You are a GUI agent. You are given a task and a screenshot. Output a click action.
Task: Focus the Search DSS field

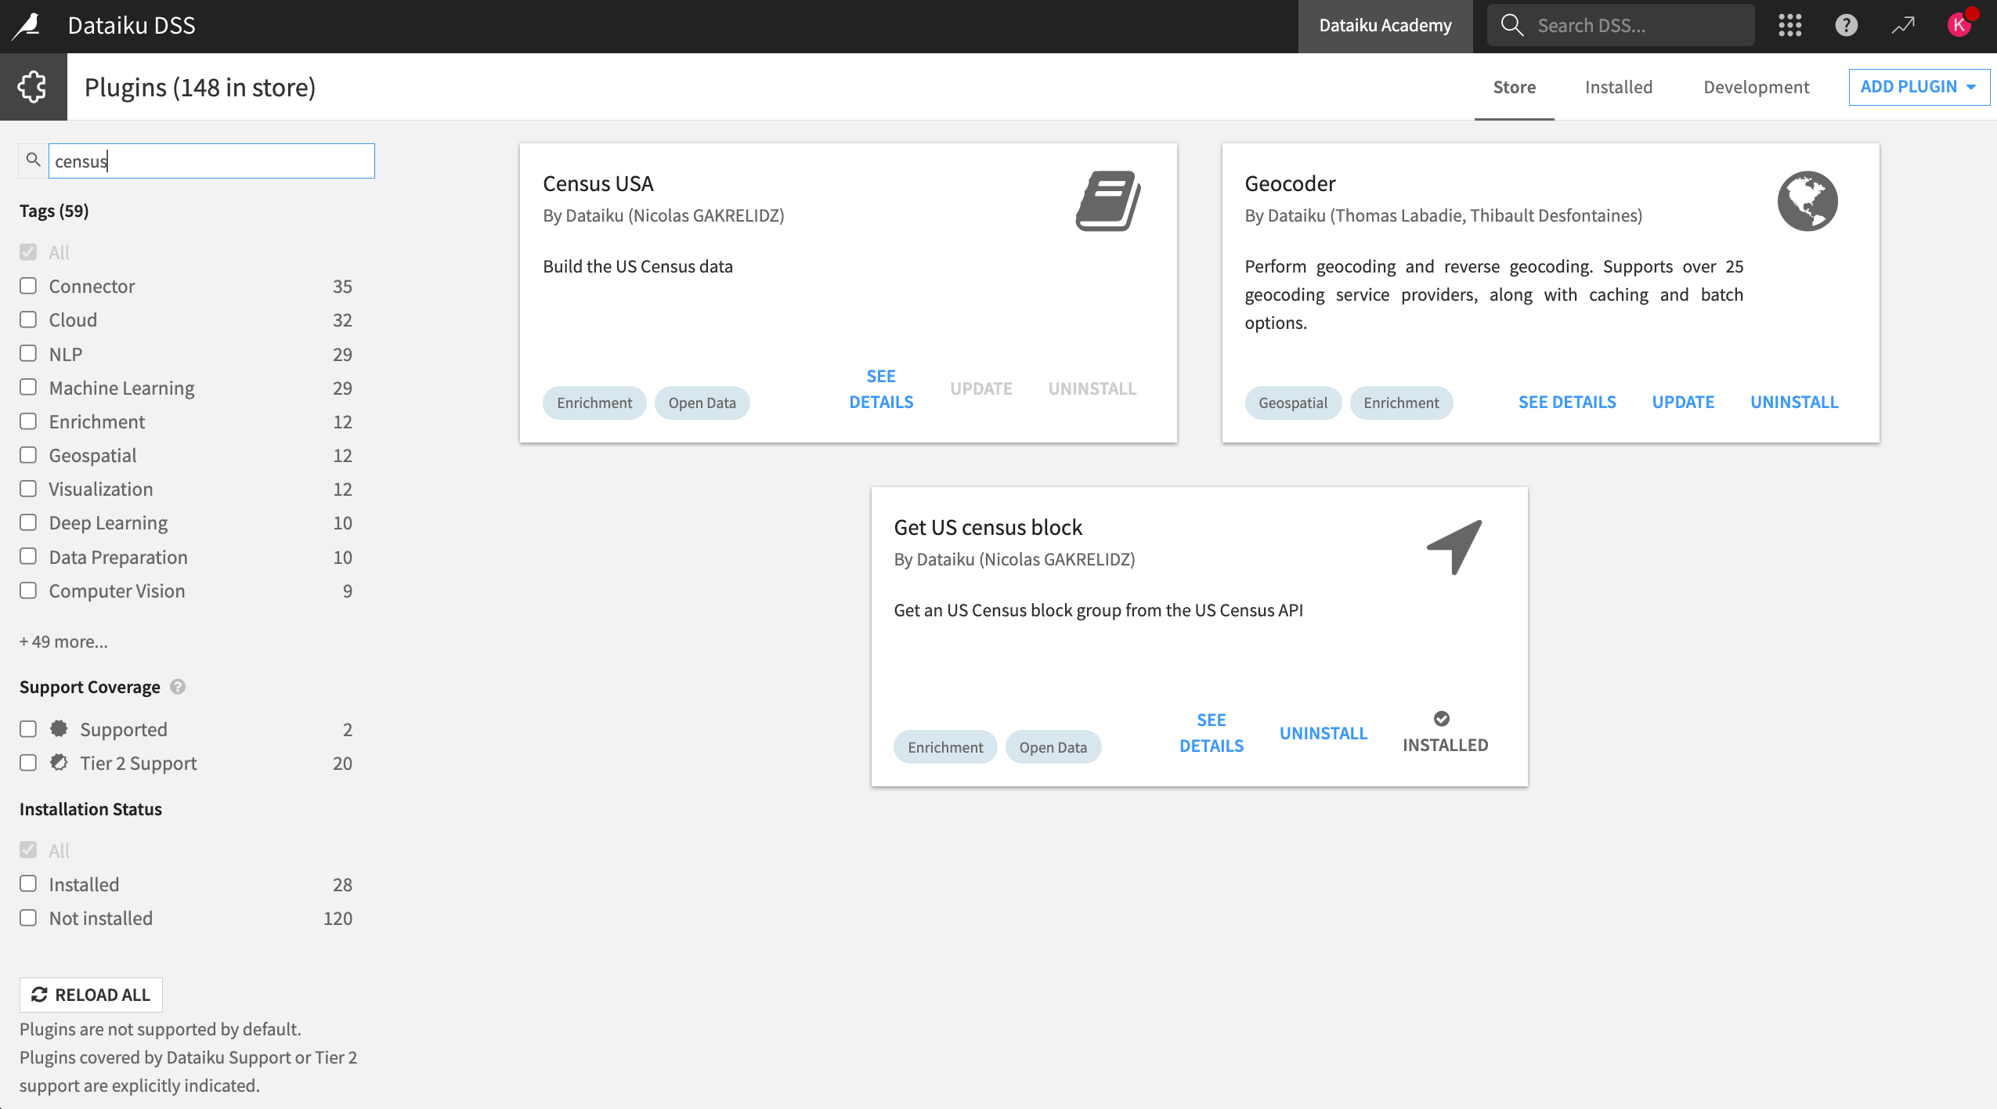[1621, 26]
